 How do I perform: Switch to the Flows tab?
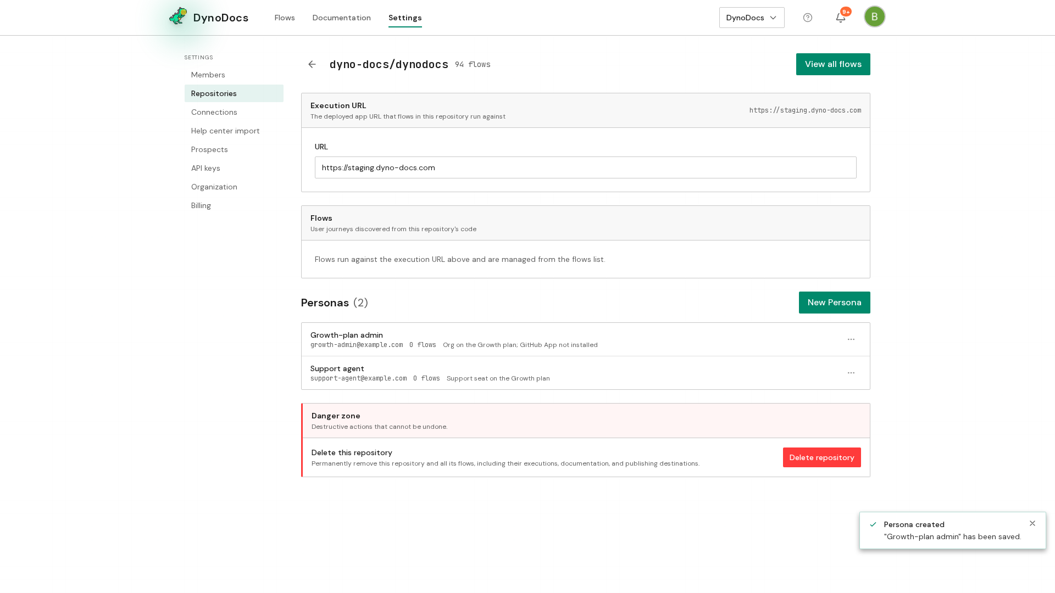tap(285, 18)
